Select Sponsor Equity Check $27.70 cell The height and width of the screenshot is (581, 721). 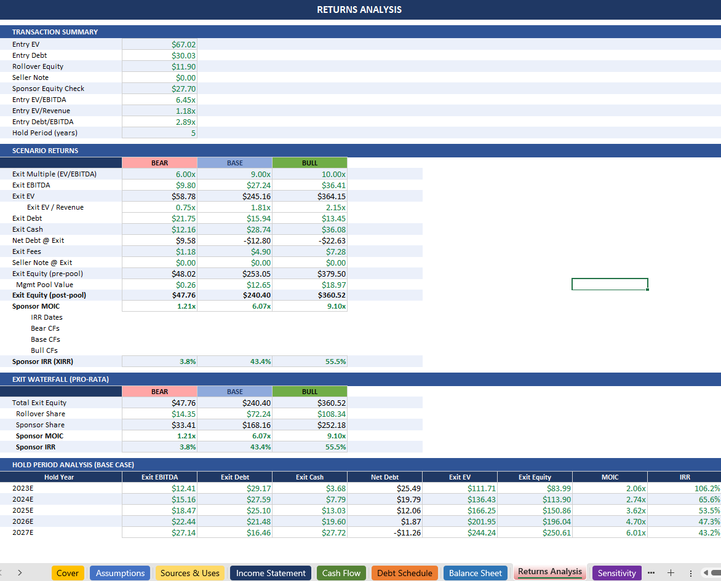click(159, 89)
